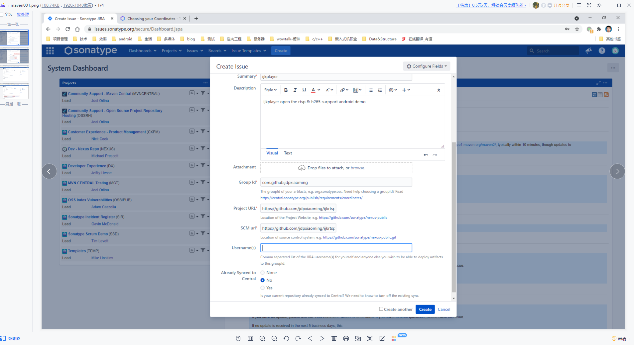Redo edit in description editor
Image resolution: width=634 pixels, height=345 pixels.
(435, 155)
